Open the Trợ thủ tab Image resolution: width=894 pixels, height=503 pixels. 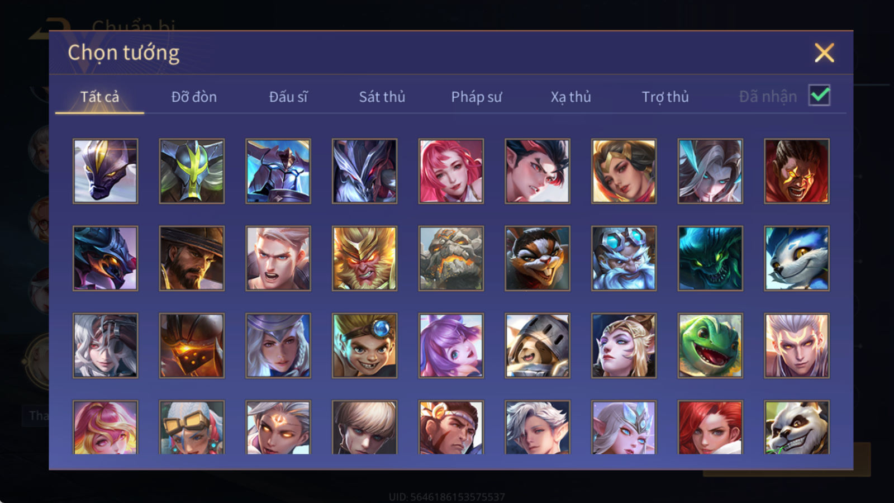pos(665,97)
